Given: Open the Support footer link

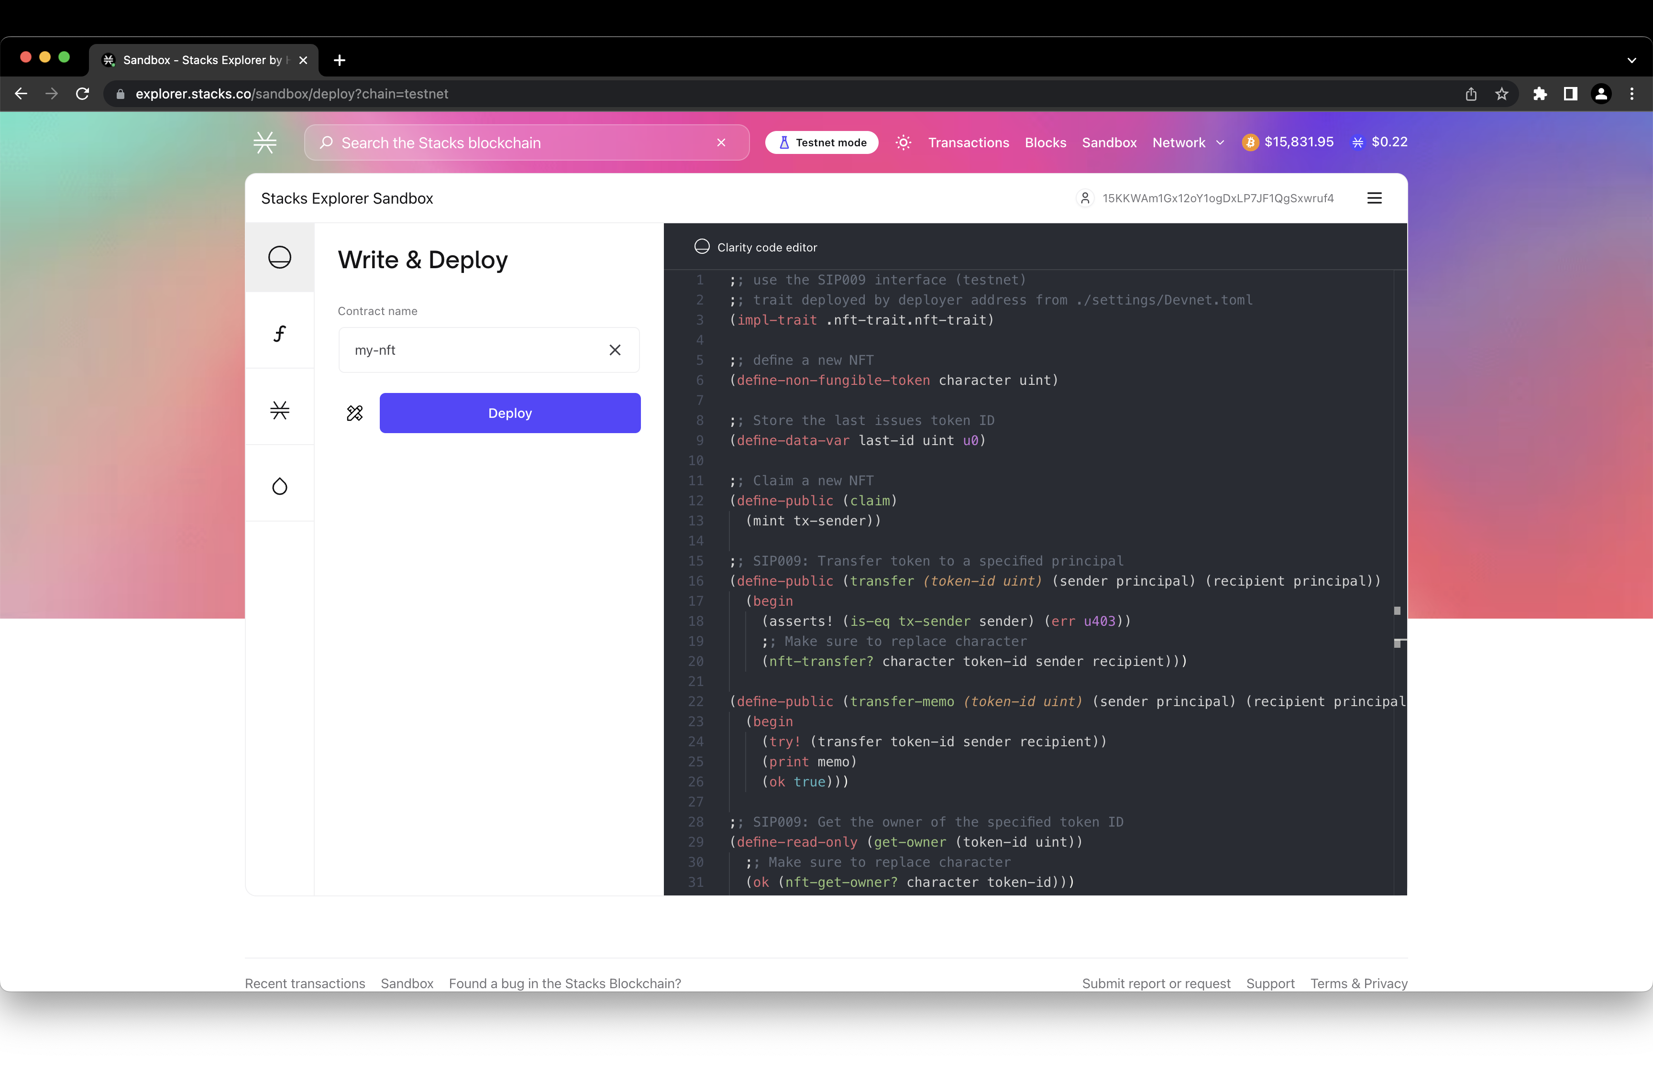Looking at the screenshot, I should click(x=1270, y=983).
